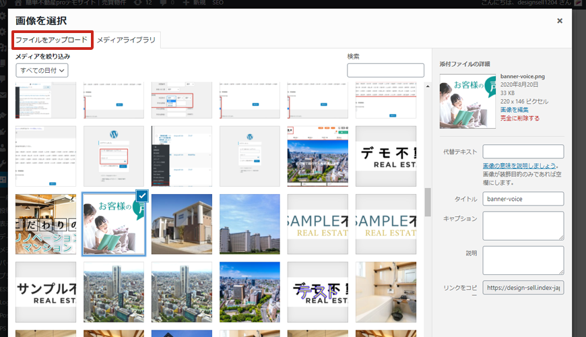The image size is (586, 337).
Task: Click the タイトル field containing banner-voice
Action: [x=523, y=199]
